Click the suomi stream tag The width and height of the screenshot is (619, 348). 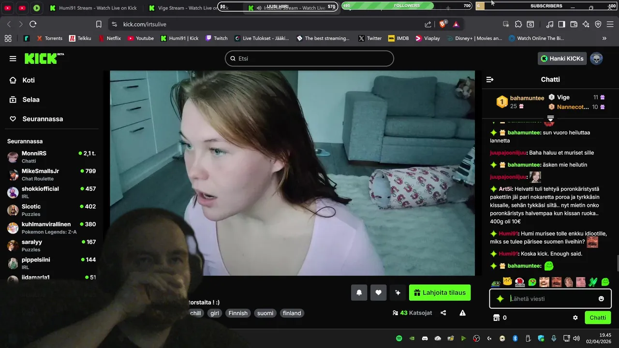point(265,313)
